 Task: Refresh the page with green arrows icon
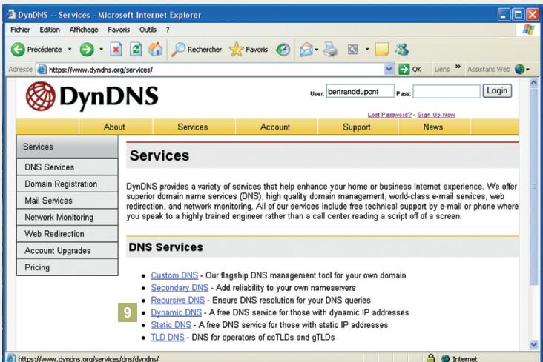coord(136,50)
